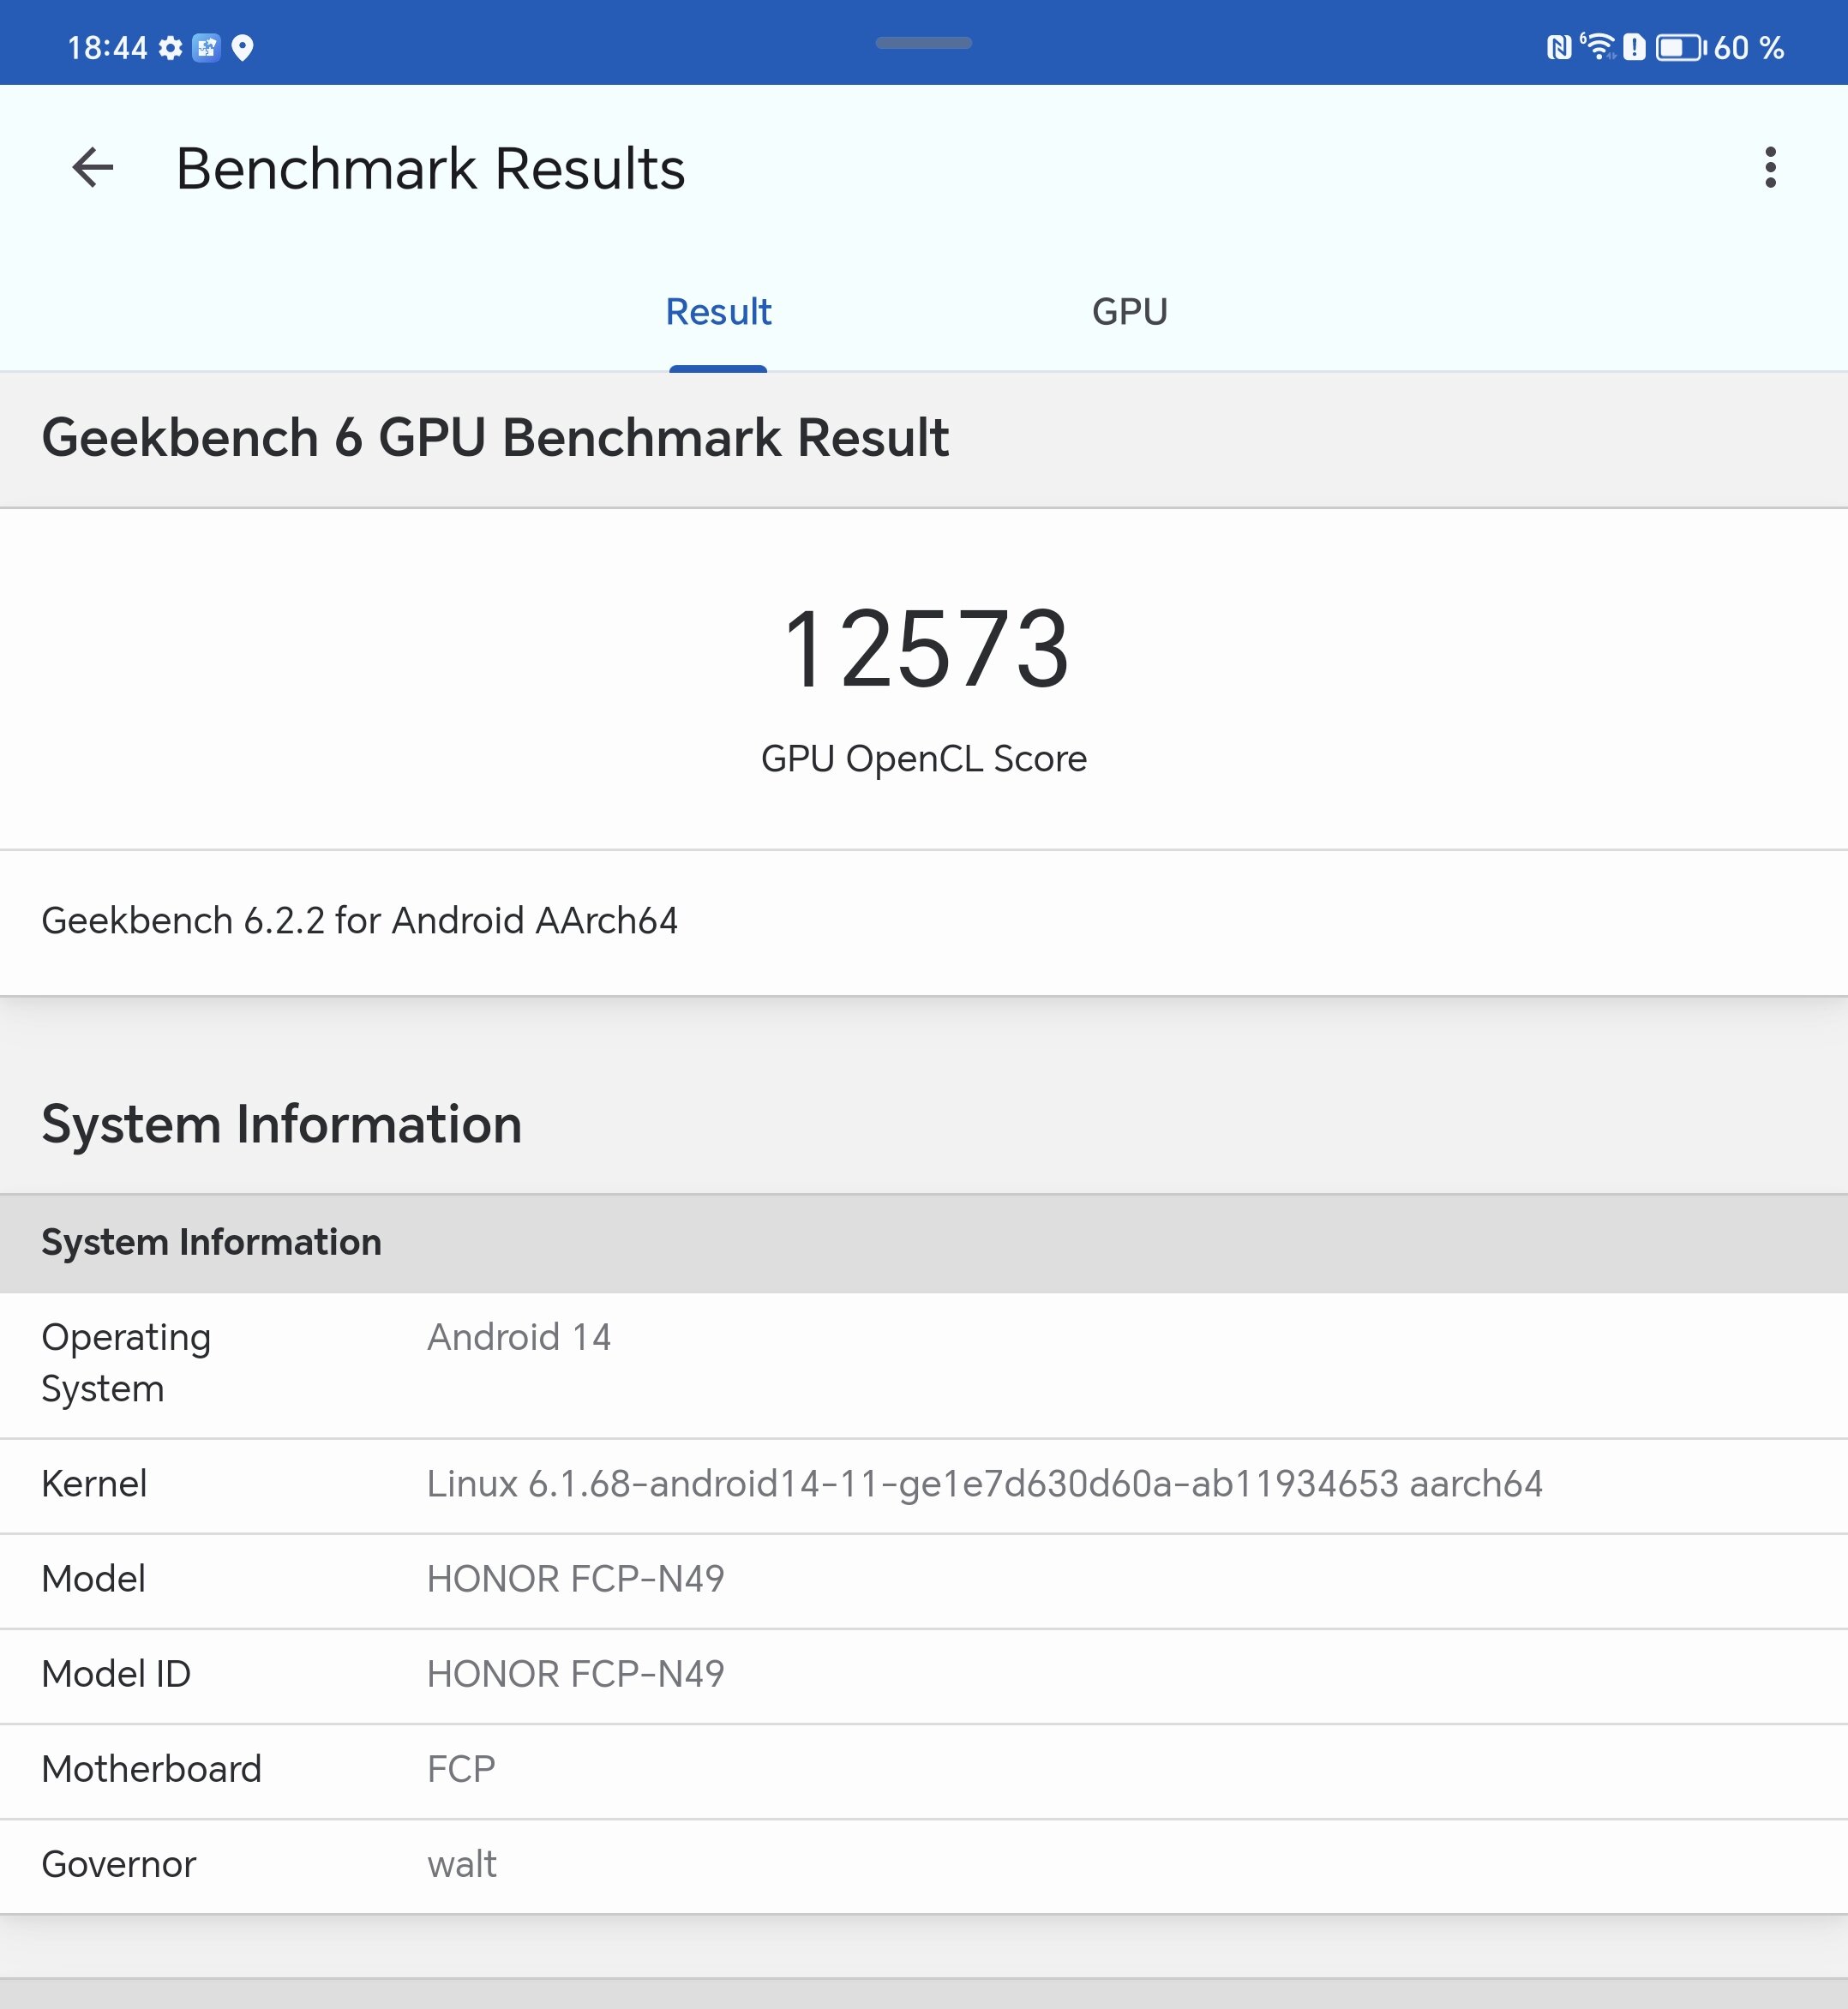Screen dimensions: 1848x2009
Task: Tap the 12573 score number
Action: (x=924, y=649)
